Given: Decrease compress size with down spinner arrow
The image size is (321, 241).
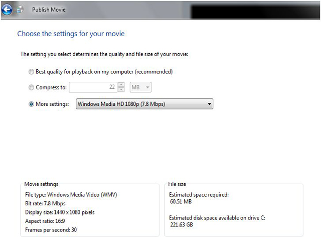Looking at the screenshot, I should point(121,89).
